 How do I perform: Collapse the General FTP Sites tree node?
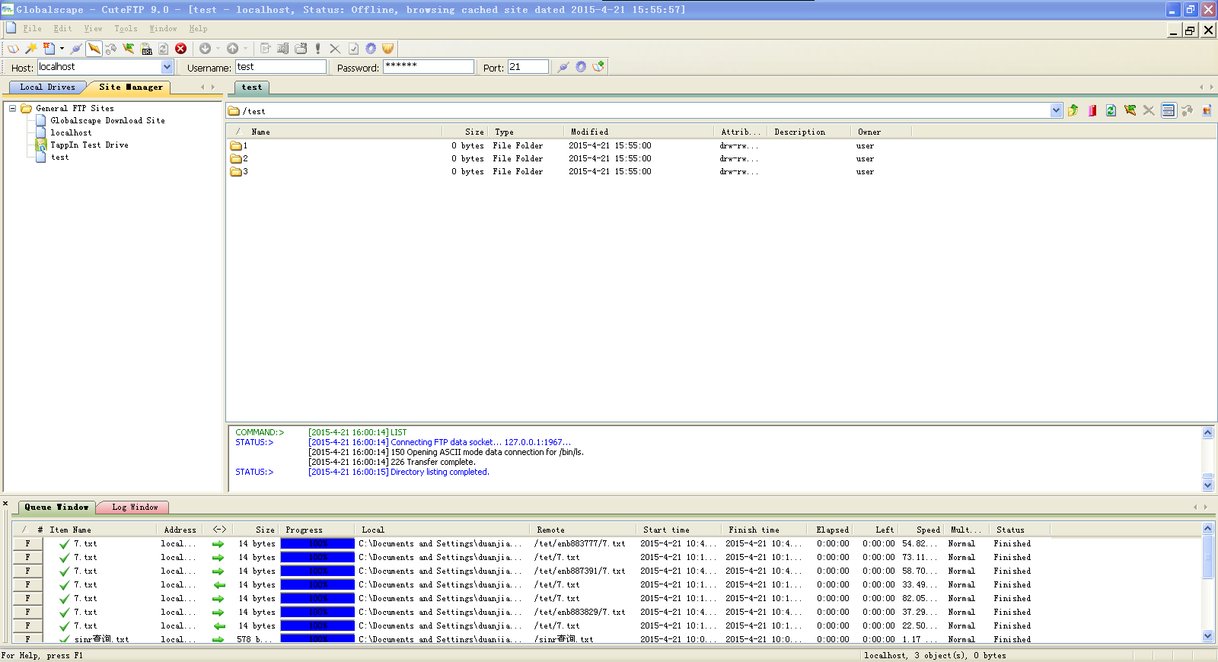coord(12,109)
